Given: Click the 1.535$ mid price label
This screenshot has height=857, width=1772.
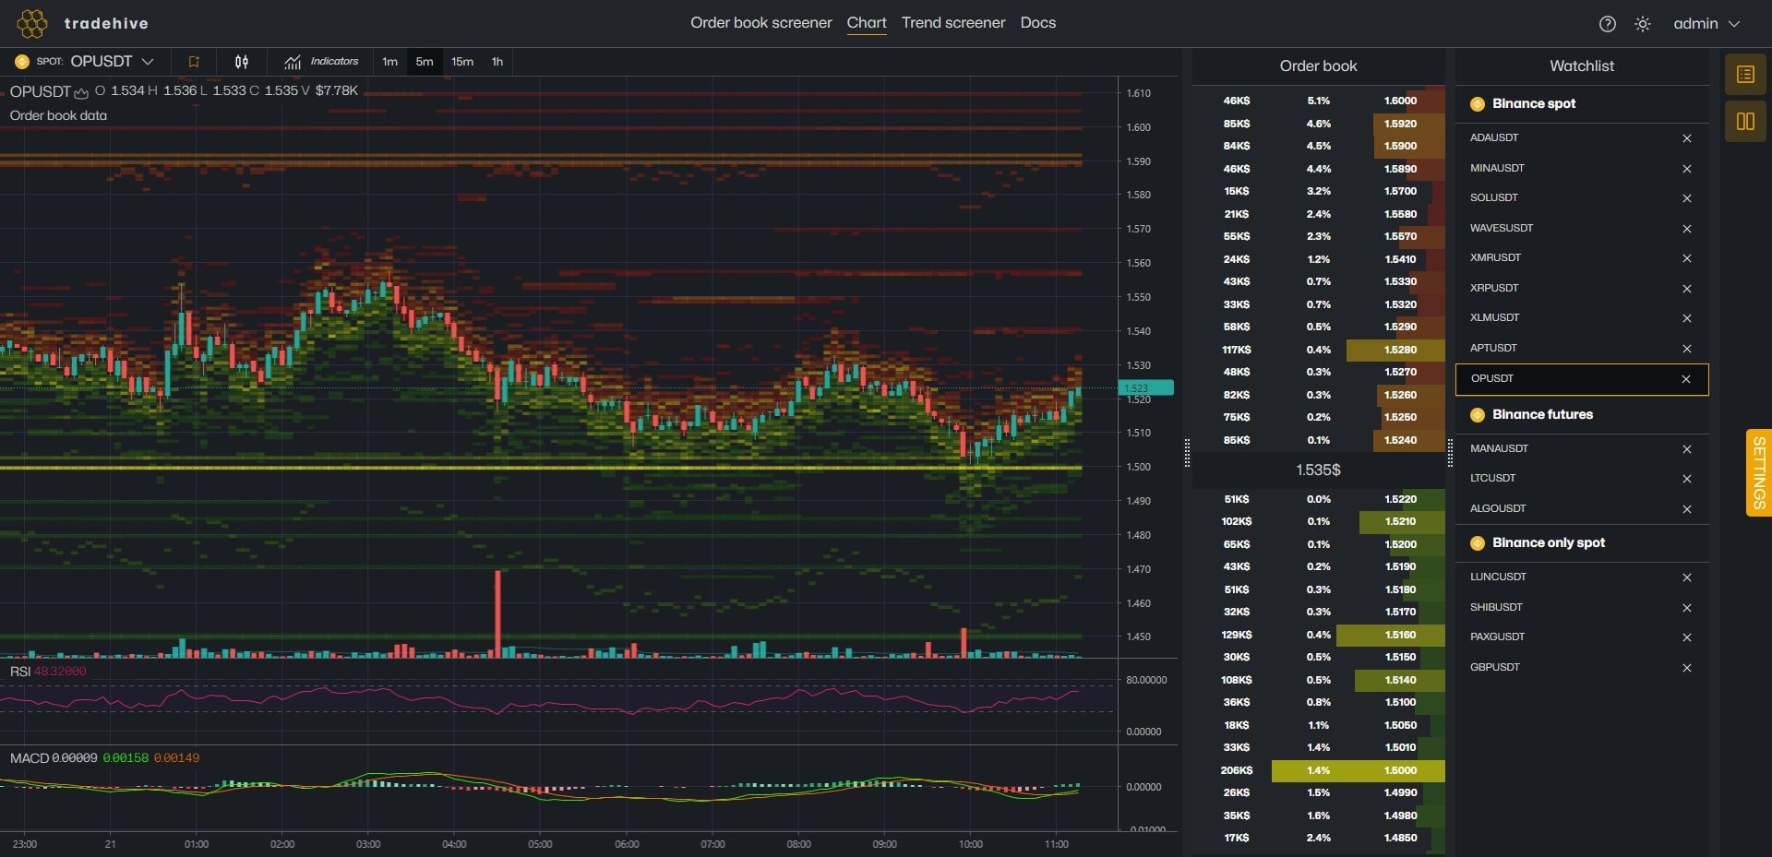Looking at the screenshot, I should 1318,470.
